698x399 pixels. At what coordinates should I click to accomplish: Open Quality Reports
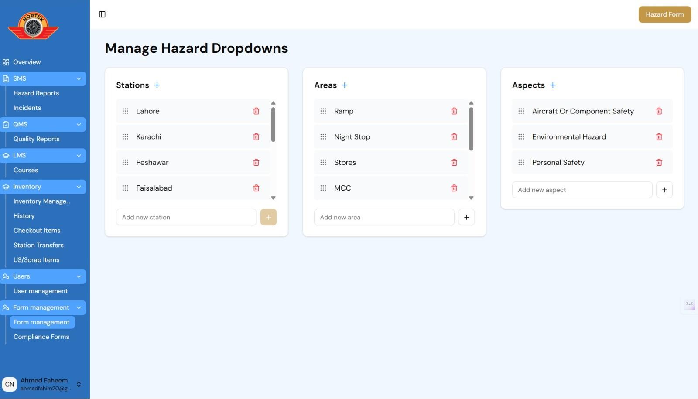tap(36, 139)
